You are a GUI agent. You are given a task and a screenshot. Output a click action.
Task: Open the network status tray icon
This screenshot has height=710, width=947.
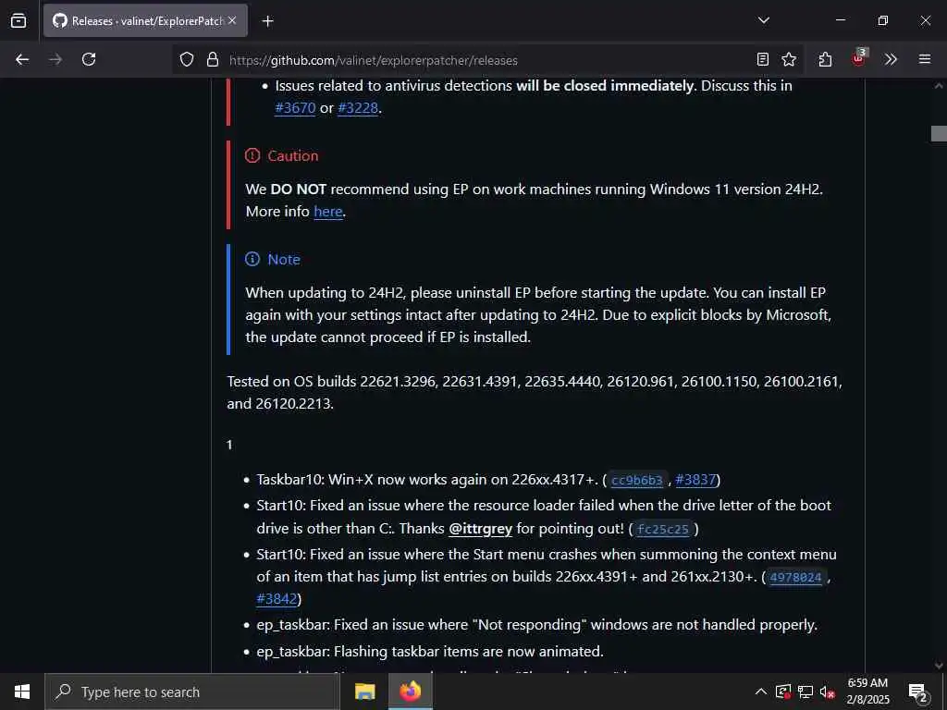806,692
